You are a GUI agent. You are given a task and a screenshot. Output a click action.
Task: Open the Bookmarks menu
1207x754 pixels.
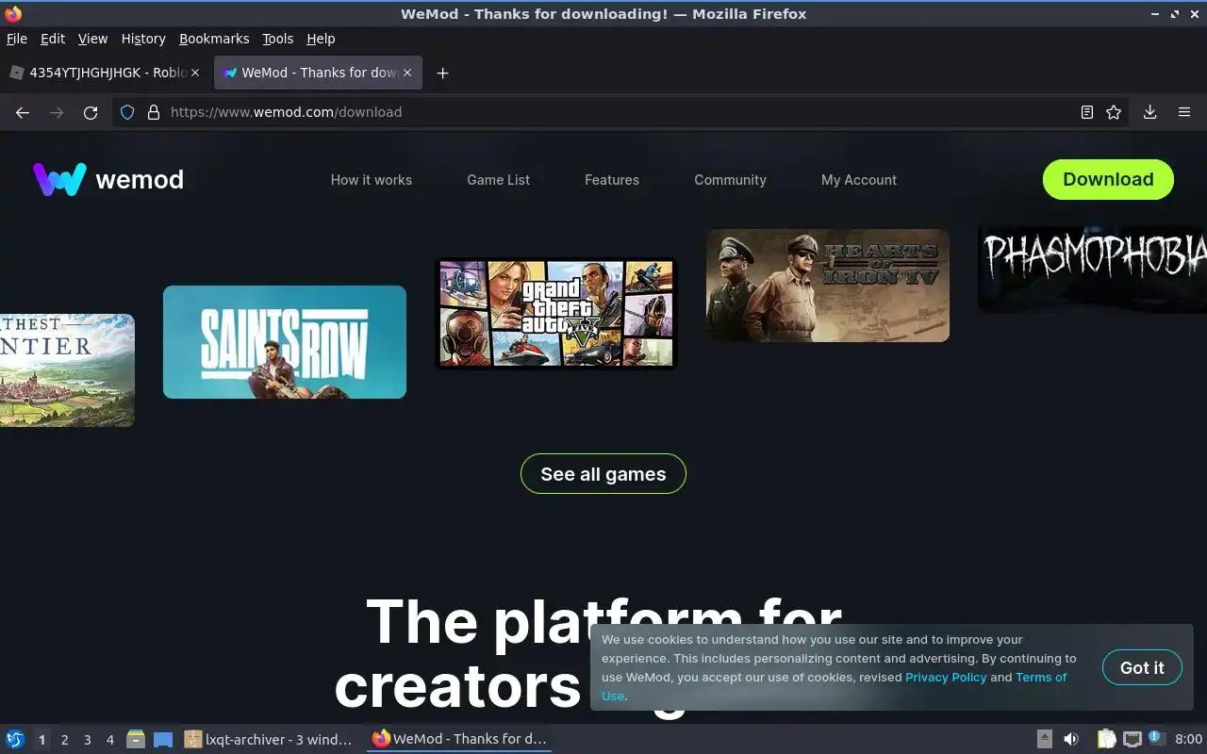214,39
